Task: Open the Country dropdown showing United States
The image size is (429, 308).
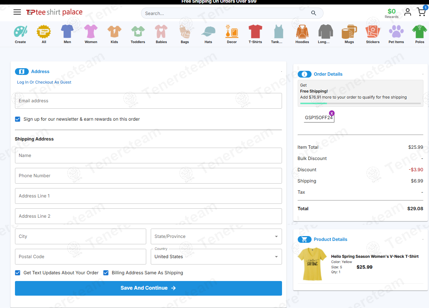Action: tap(216, 257)
